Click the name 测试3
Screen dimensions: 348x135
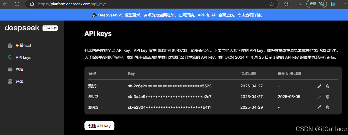[93, 107]
